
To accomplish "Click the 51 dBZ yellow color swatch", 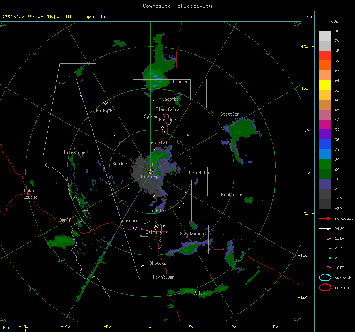I will pos(325,85).
